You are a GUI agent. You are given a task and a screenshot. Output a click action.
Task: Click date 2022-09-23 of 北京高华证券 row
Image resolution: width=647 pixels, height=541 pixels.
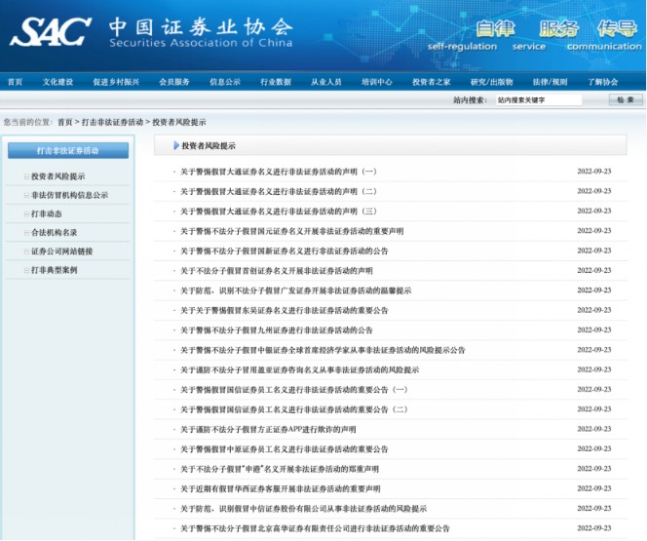pos(594,528)
